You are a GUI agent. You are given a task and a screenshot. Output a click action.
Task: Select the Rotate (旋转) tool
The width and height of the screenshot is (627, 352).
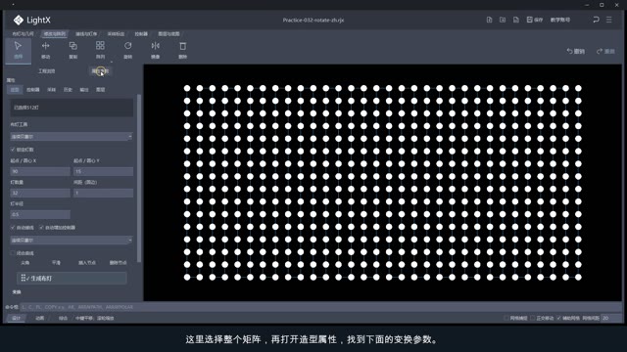coord(128,50)
